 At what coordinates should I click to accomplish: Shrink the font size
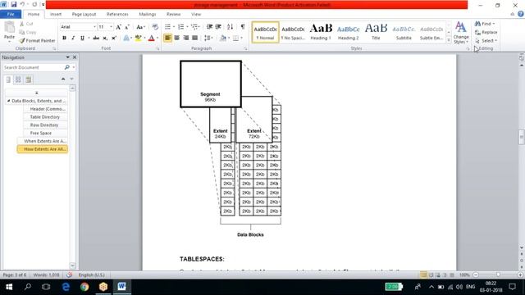pyautogui.click(x=127, y=27)
